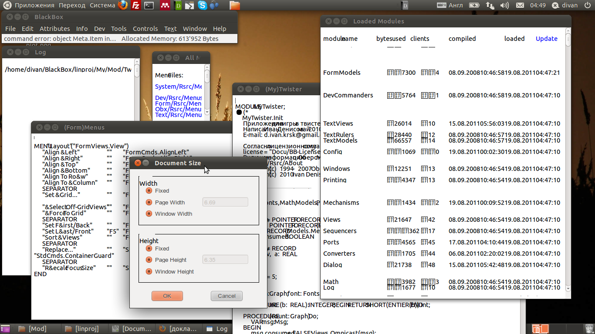Choose the Window Height radio option
Screen dimensions: 595x334
click(x=149, y=271)
